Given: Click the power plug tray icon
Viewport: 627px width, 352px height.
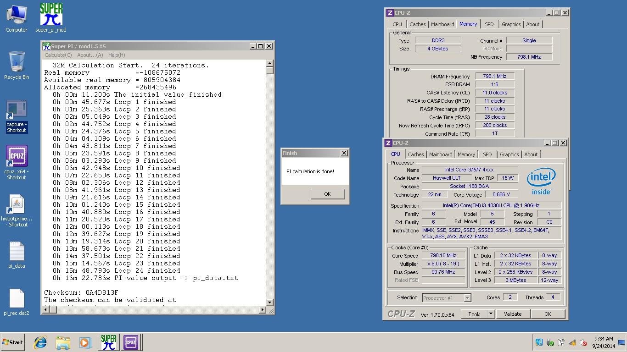Looking at the screenshot, I should [x=561, y=342].
